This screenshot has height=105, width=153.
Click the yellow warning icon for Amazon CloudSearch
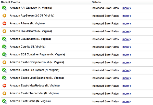tap(4, 31)
